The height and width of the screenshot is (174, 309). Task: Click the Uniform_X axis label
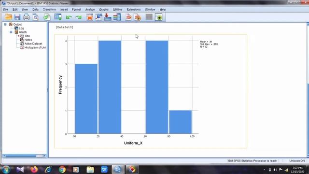tap(133, 143)
